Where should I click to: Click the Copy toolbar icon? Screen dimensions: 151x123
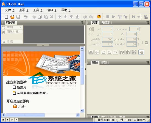point(40,17)
